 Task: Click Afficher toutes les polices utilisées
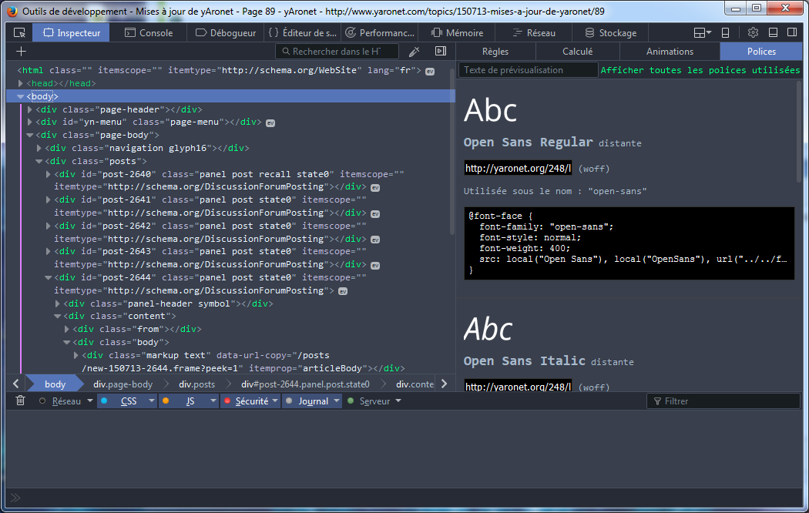click(x=700, y=70)
